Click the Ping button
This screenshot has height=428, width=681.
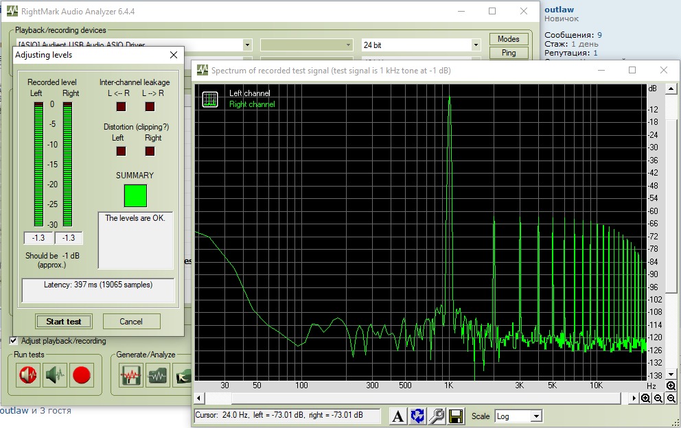click(x=509, y=53)
